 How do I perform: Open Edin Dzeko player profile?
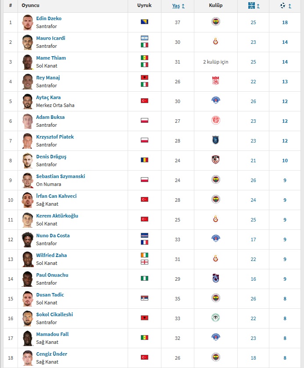point(49,18)
